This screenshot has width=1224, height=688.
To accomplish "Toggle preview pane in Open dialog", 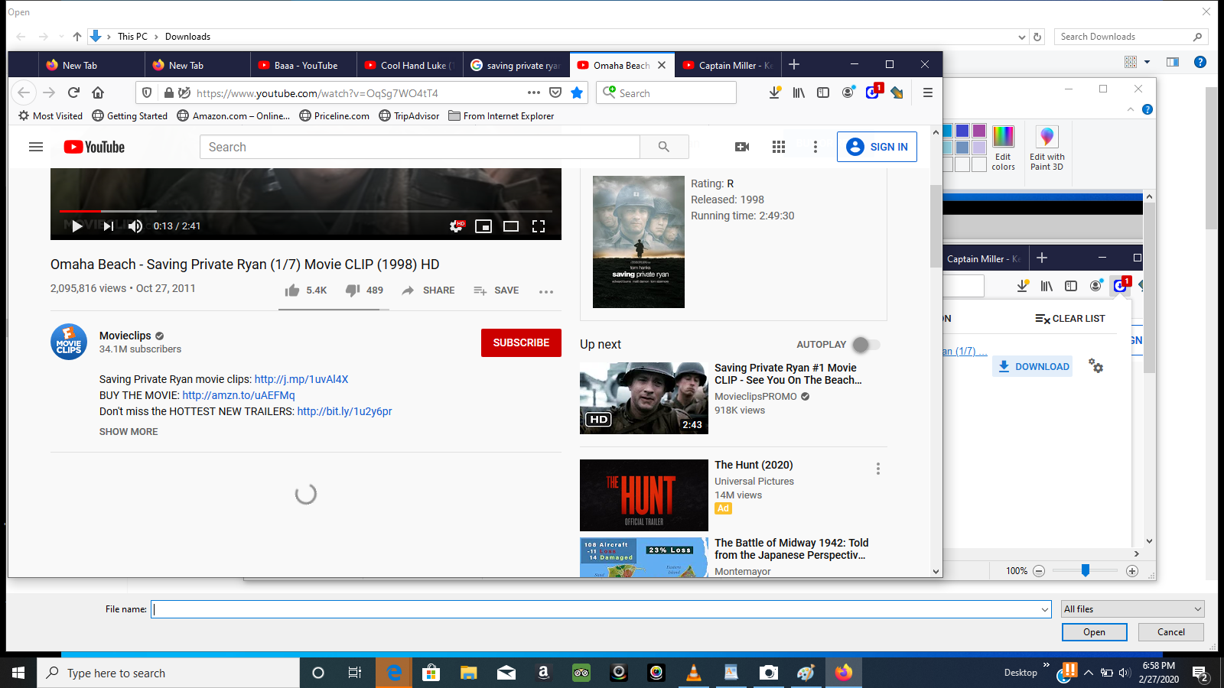I will (1173, 62).
